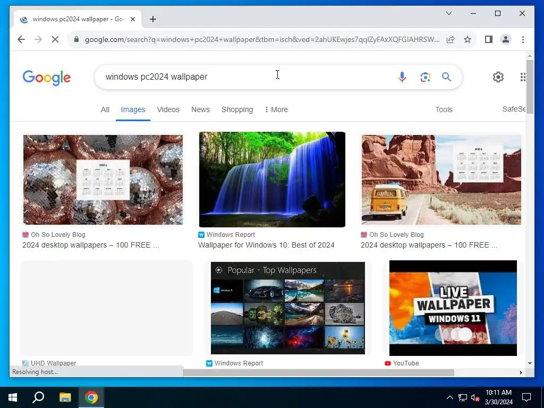Start voice search with microphone
This screenshot has height=408, width=544.
[x=402, y=76]
